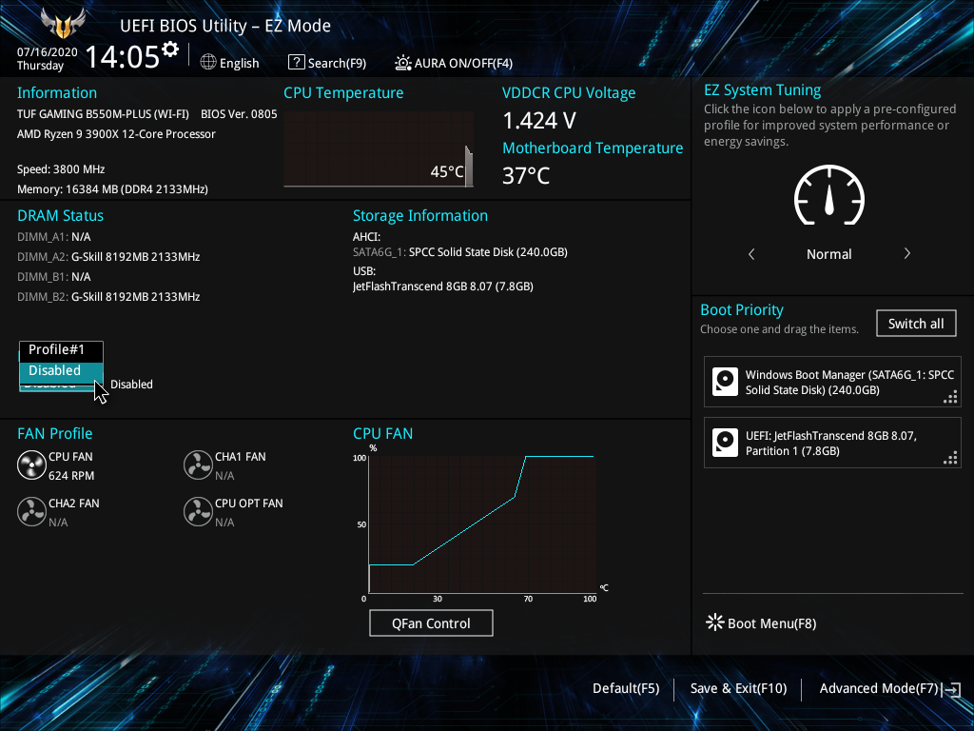Click the CPU FAN curve graph
This screenshot has width=974, height=731.
tap(481, 524)
